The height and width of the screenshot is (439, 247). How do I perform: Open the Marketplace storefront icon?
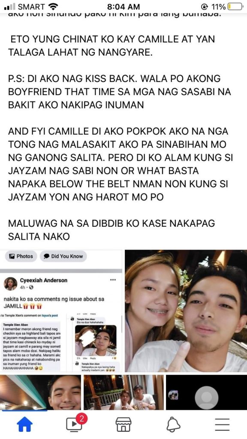tap(123, 424)
